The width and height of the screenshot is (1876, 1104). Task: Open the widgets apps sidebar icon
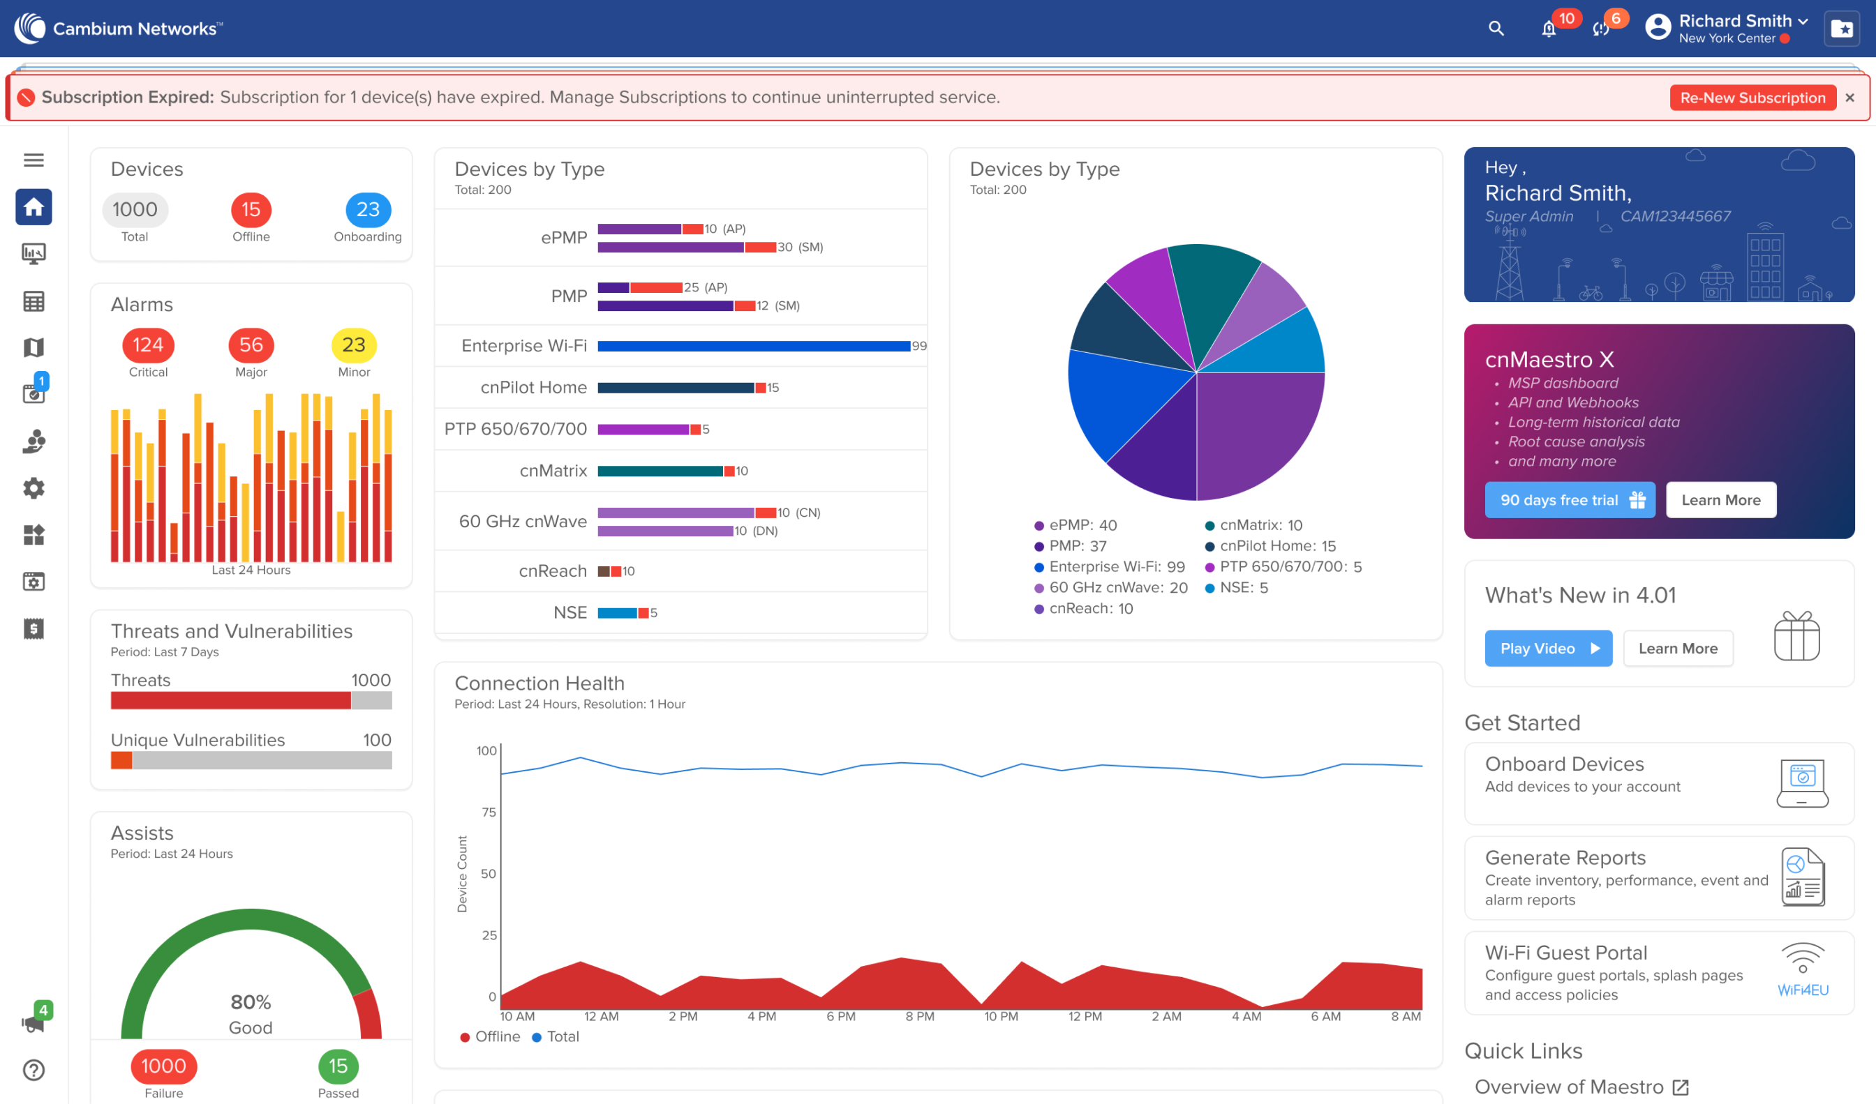coord(33,535)
